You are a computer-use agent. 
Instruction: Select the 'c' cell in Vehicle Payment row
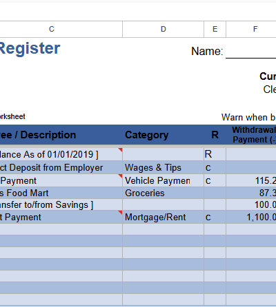[x=215, y=180]
